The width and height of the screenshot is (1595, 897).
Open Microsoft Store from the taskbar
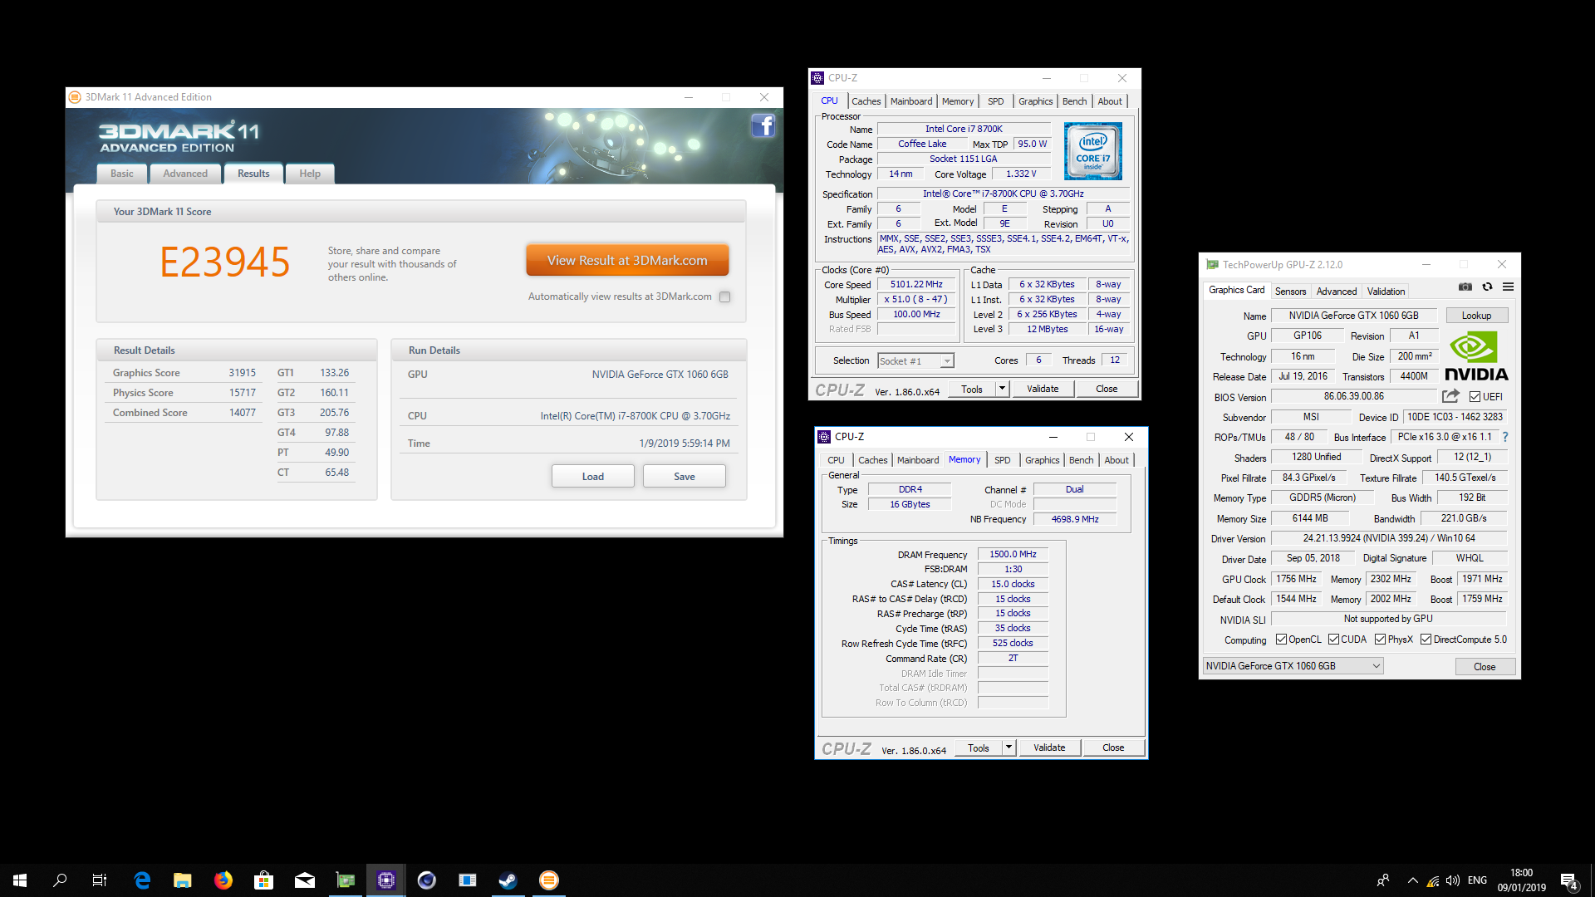point(263,880)
